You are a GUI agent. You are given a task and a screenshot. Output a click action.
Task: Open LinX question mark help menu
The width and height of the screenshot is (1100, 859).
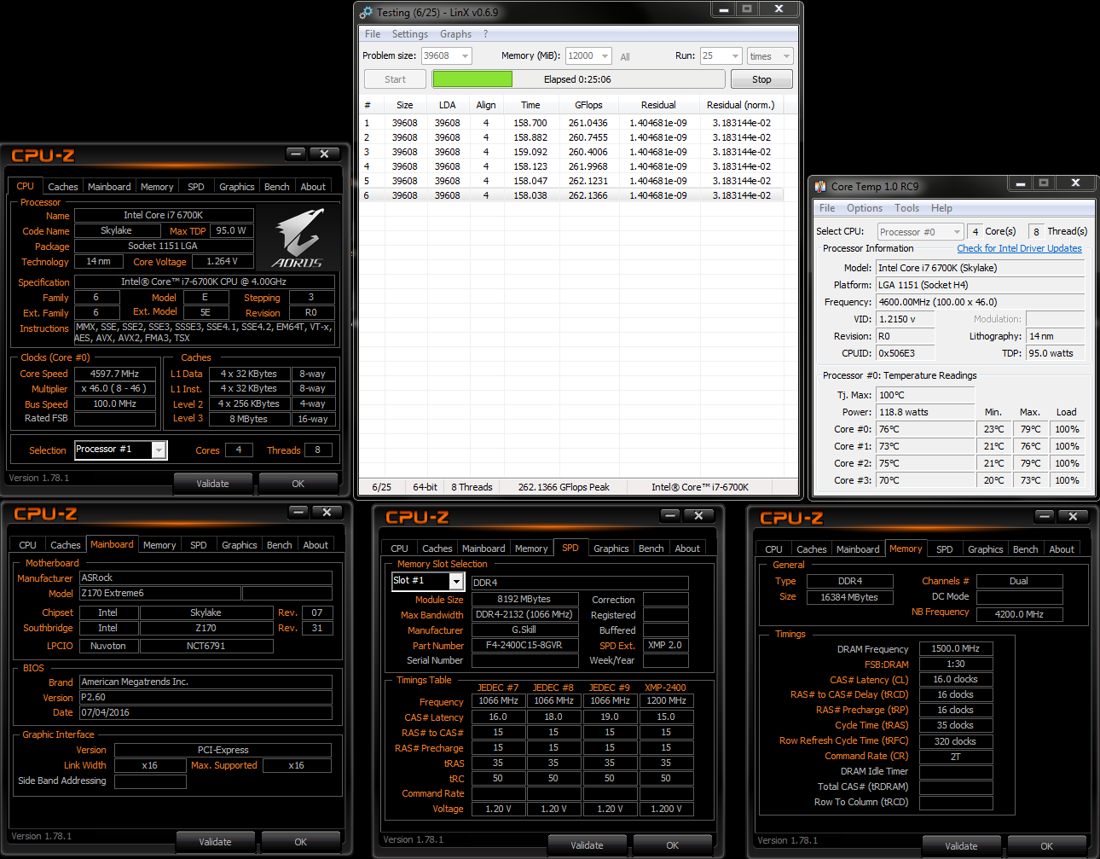[485, 34]
